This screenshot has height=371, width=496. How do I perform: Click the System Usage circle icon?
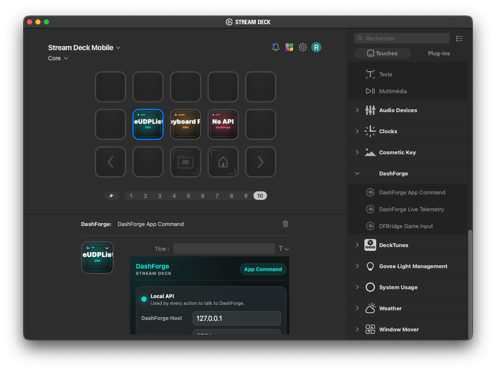click(x=370, y=287)
